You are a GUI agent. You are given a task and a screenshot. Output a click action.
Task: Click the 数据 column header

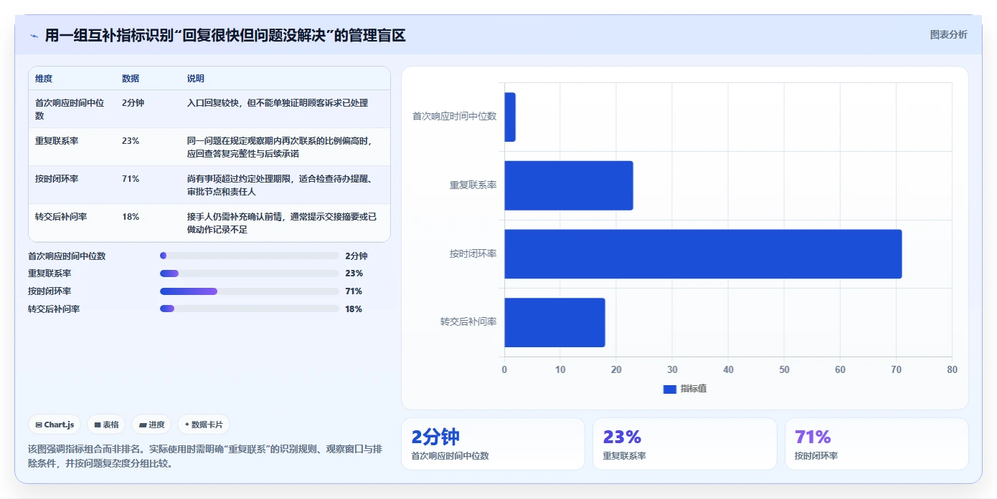tap(131, 79)
